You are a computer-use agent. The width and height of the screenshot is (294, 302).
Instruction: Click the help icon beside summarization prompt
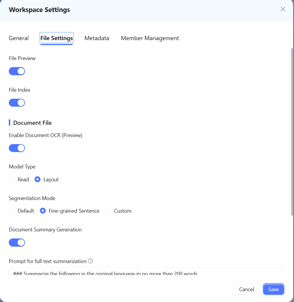point(90,261)
